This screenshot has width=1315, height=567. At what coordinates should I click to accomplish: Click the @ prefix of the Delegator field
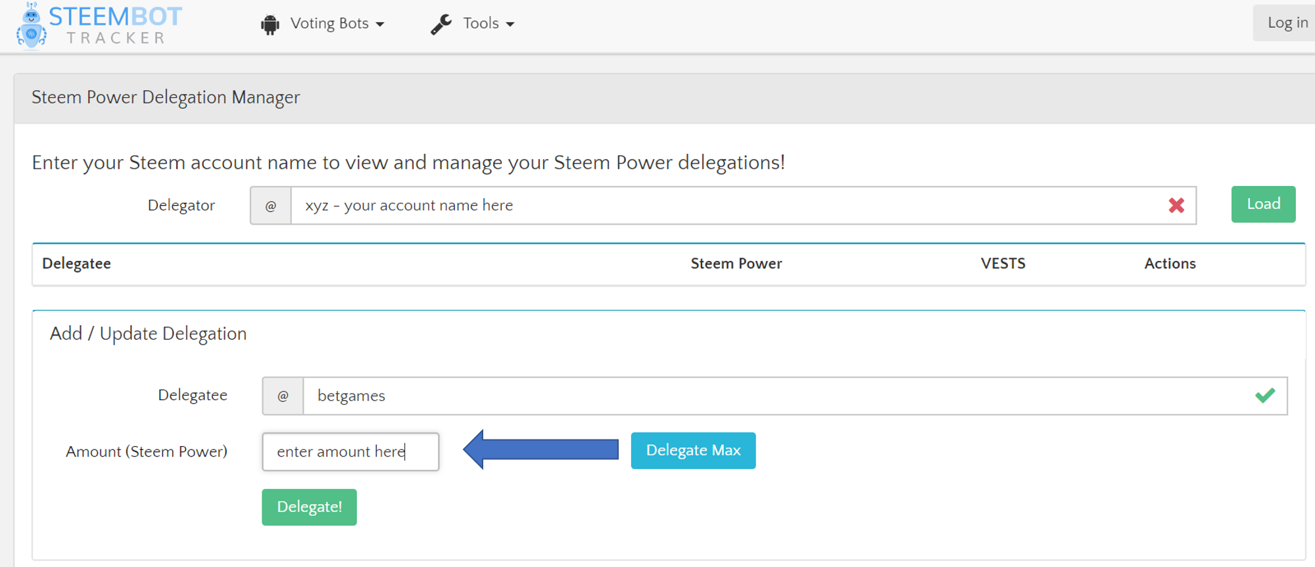coord(271,206)
